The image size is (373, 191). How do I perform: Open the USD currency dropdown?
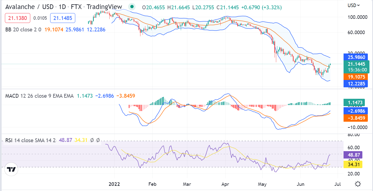click(354, 5)
